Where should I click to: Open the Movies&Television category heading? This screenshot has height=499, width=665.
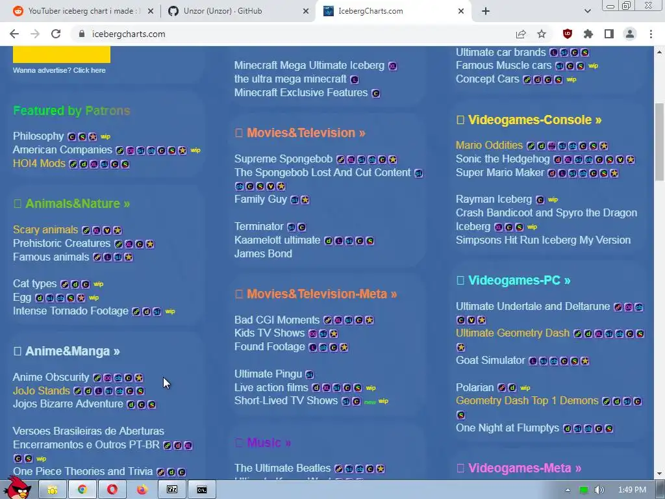click(x=300, y=133)
